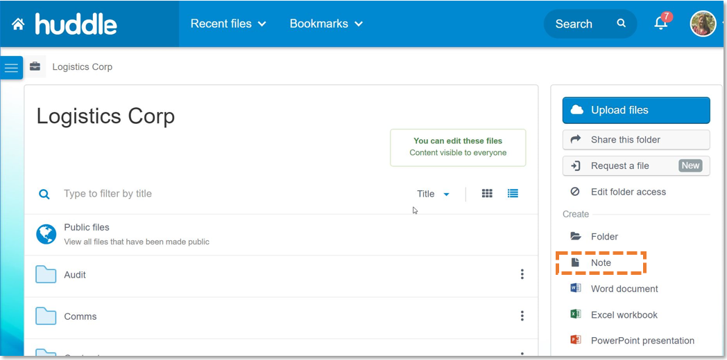Click Logistics Corp breadcrumb

click(x=82, y=67)
